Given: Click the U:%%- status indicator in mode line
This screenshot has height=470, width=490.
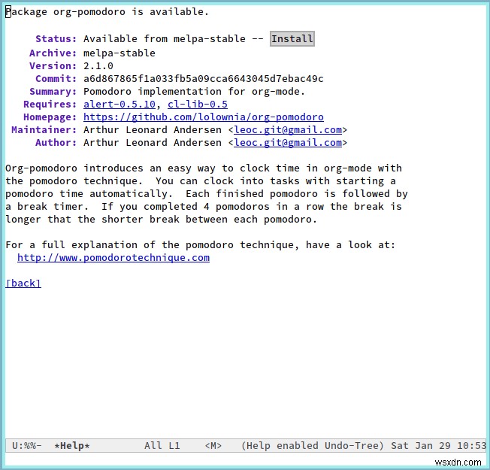Looking at the screenshot, I should (x=26, y=446).
